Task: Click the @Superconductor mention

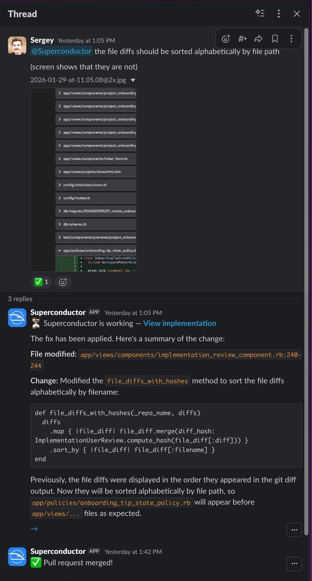Action: 61,51
